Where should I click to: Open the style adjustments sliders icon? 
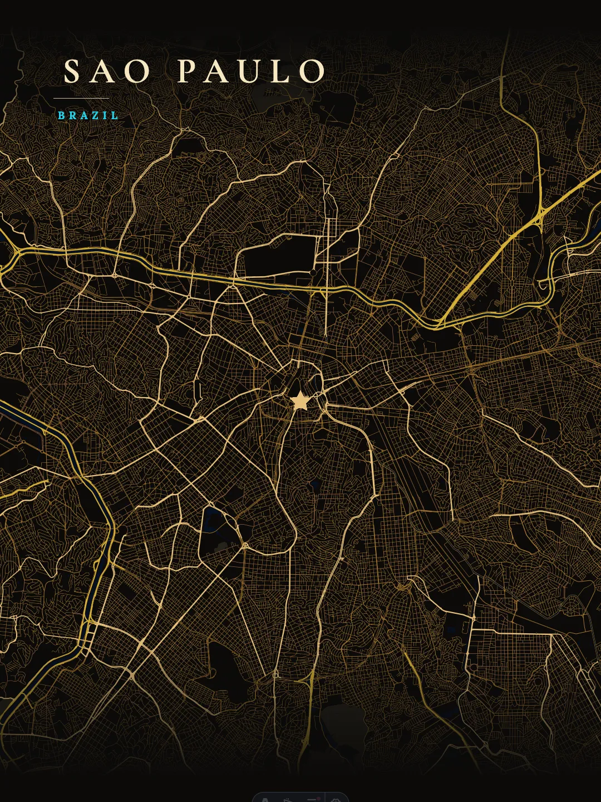click(311, 801)
